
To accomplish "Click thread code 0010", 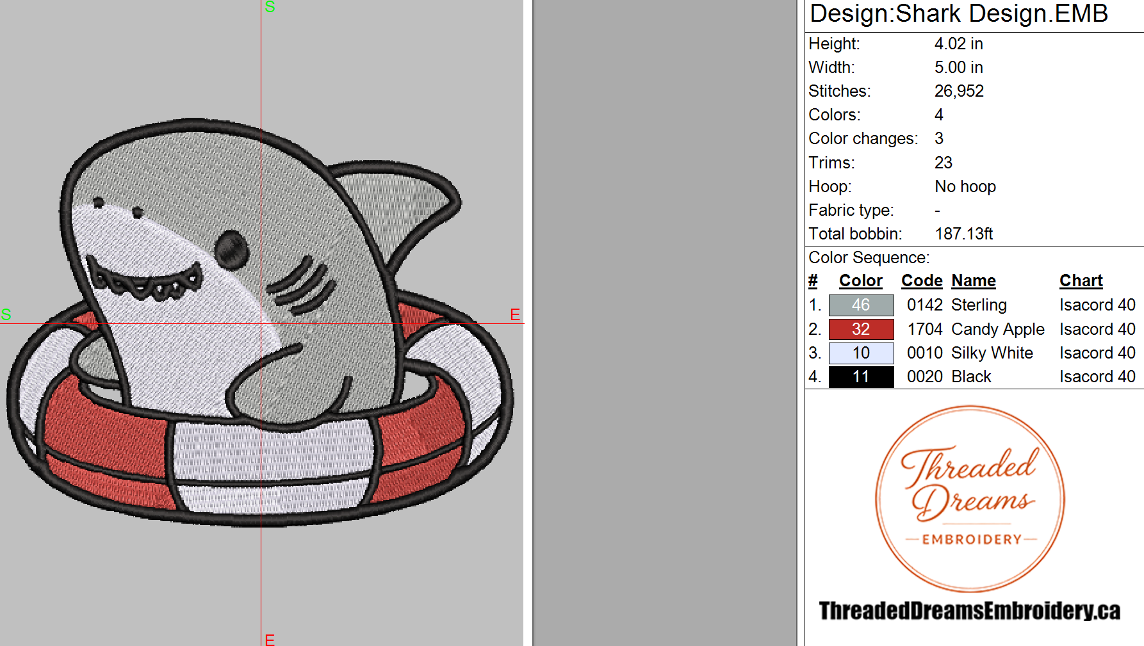I will tap(925, 353).
